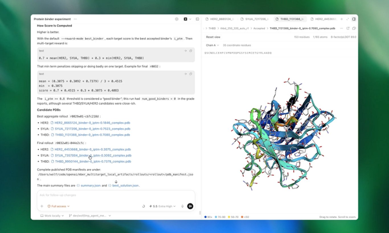Viewport: 389px width, 233px height.
Task: Click the Protein binder experiment title
Action: click(x=52, y=19)
